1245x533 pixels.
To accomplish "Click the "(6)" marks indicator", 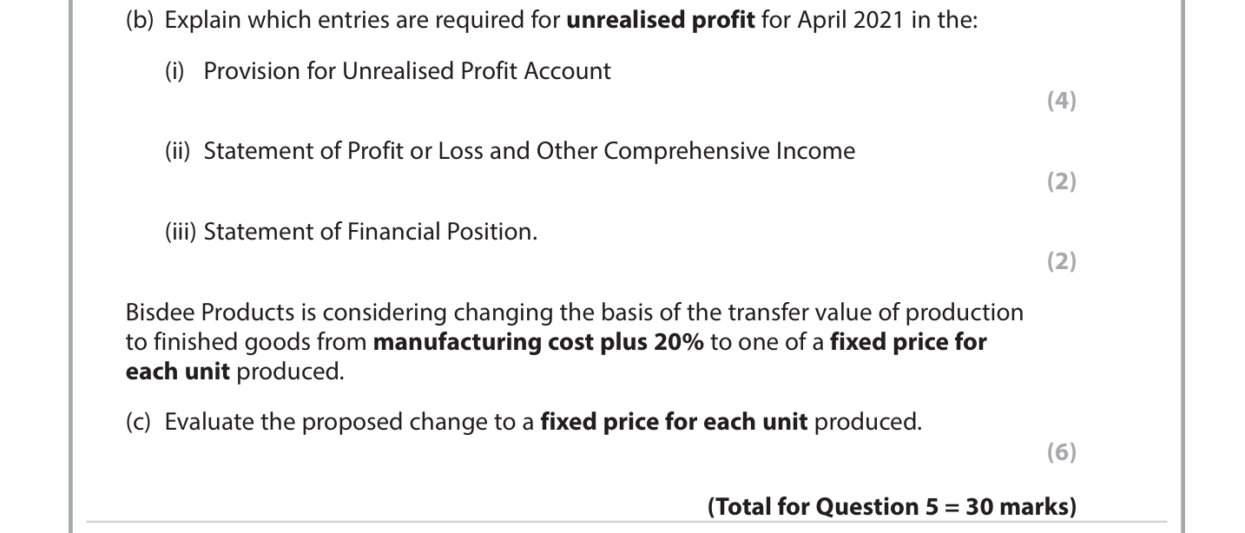I will click(x=1061, y=452).
